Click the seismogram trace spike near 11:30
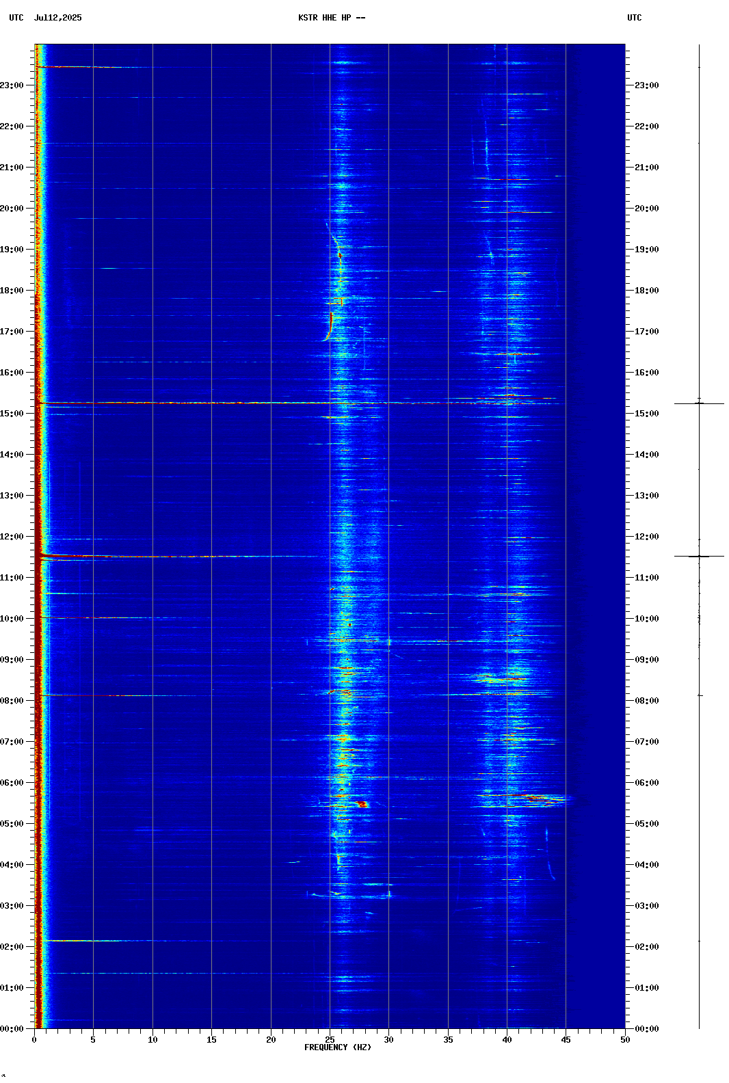 [699, 557]
